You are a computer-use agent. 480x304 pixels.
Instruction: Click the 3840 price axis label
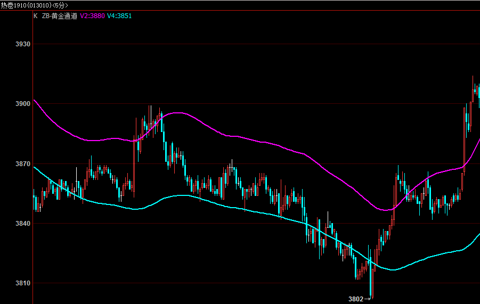23,224
